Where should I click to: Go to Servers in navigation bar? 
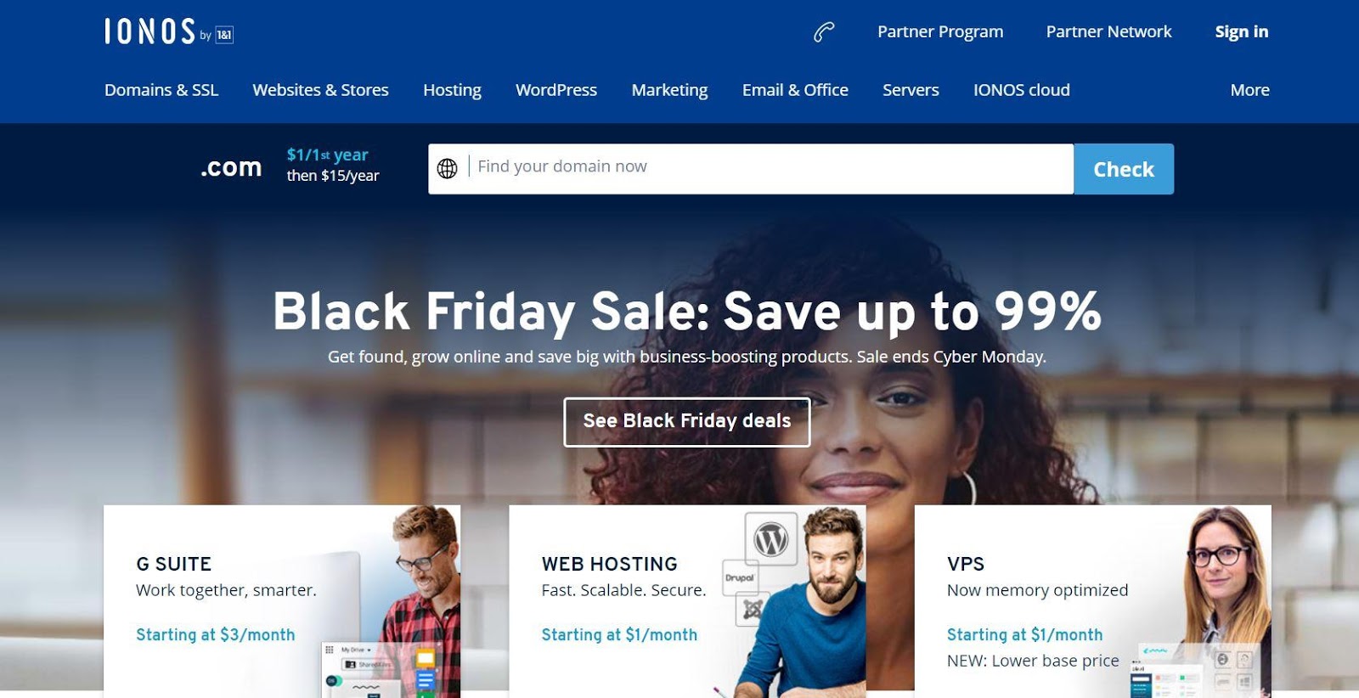coord(911,90)
